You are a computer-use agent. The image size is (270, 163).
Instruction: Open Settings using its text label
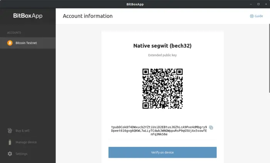tap(21, 154)
